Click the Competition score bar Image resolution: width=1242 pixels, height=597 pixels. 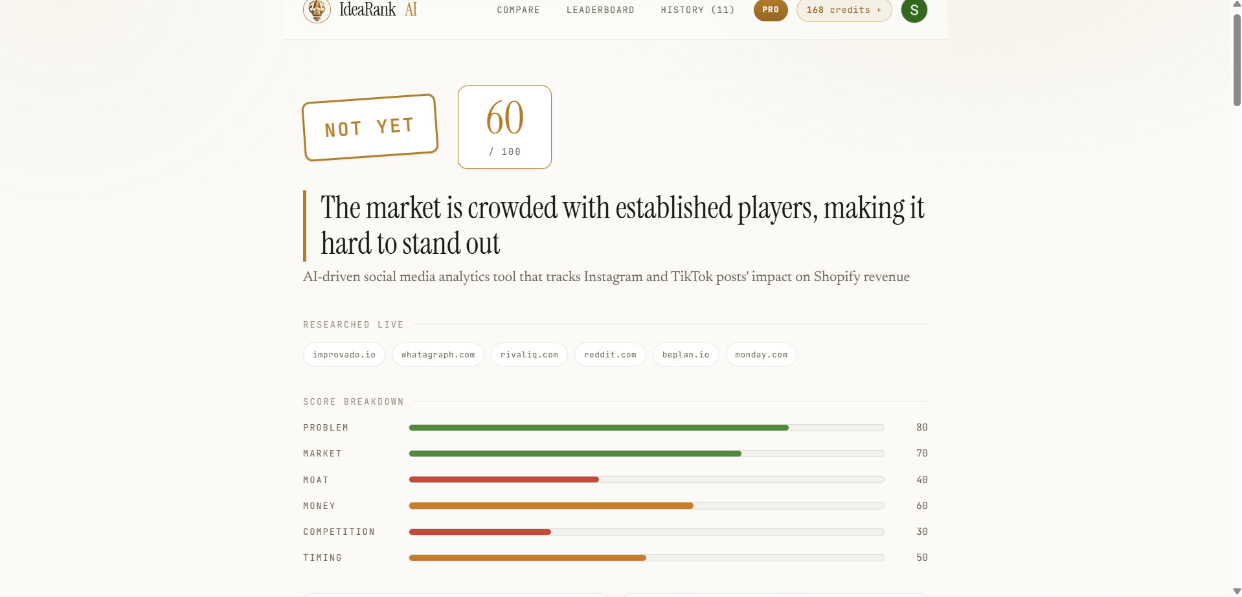tap(646, 532)
